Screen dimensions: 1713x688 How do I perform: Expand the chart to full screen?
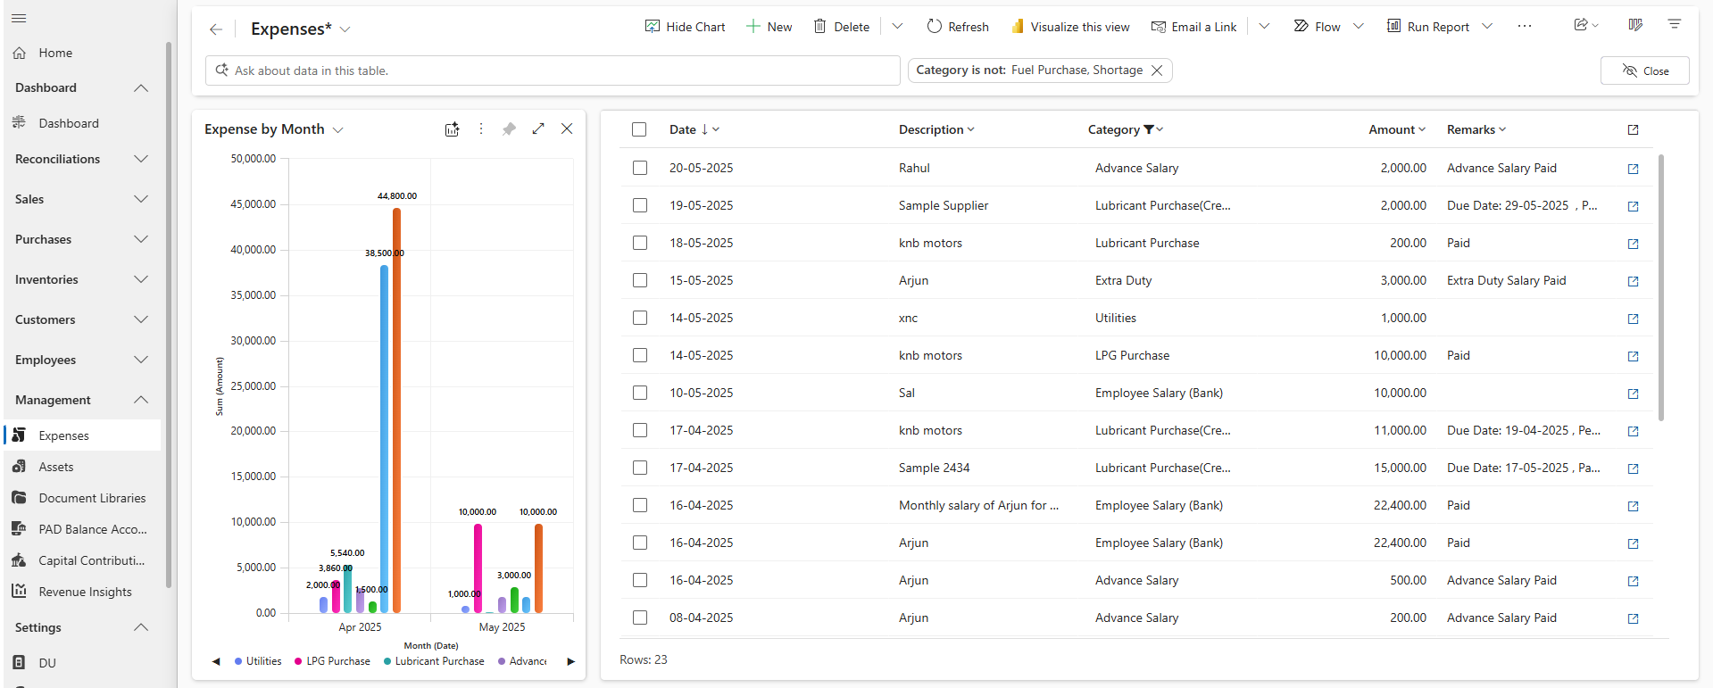pyautogui.click(x=538, y=129)
